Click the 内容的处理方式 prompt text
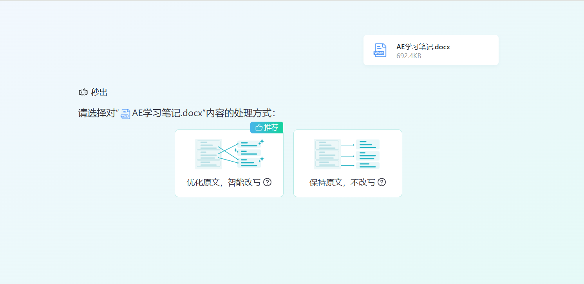Screen dimensions: 584x284 [241, 113]
